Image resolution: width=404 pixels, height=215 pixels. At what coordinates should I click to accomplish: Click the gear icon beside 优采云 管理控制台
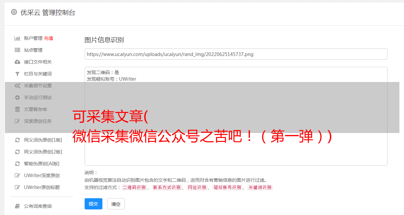point(14,12)
